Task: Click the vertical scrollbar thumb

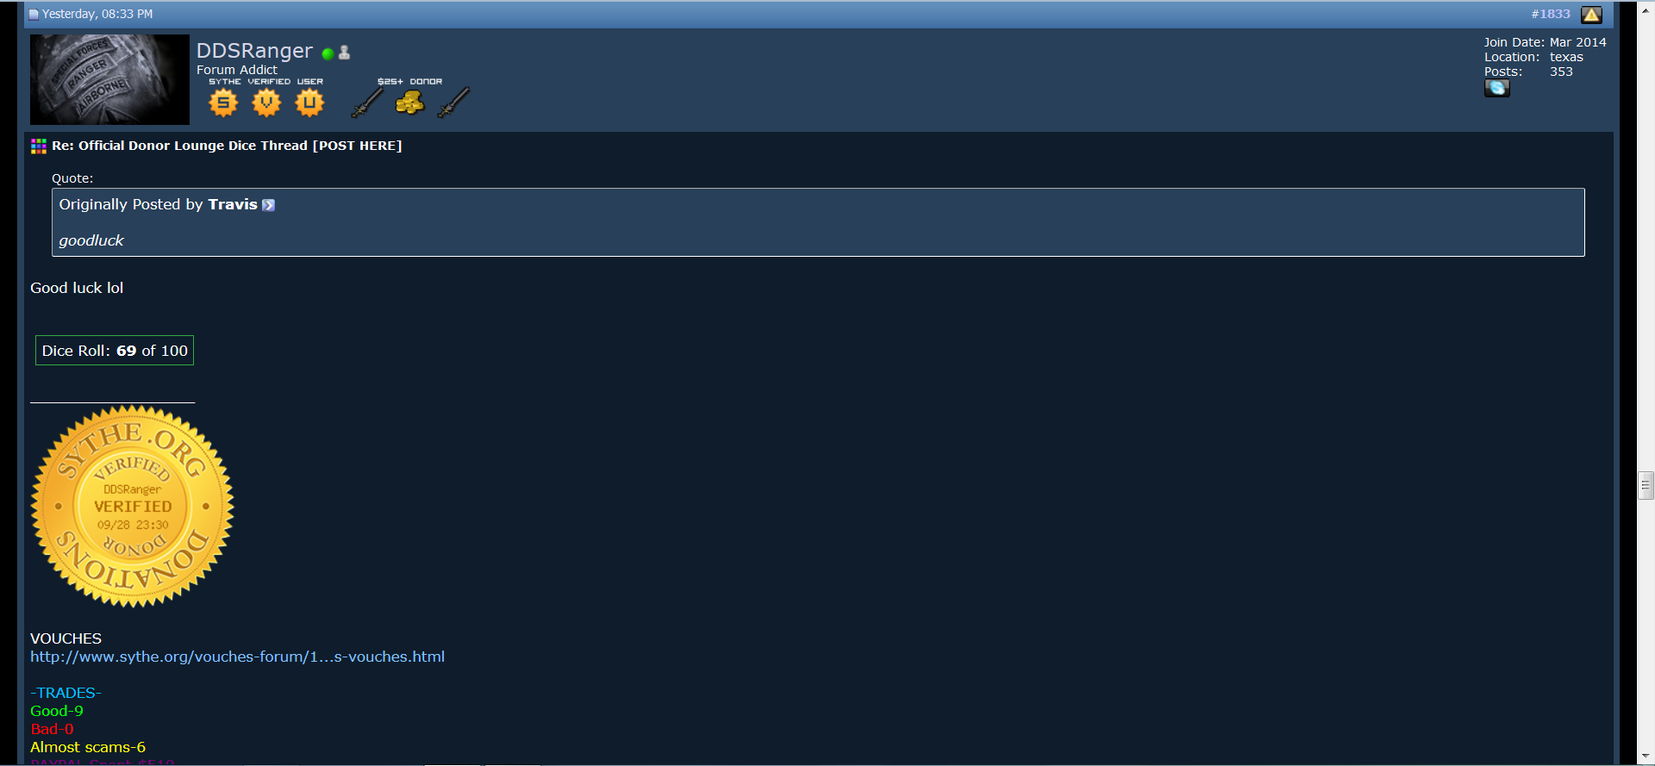Action: 1646,486
